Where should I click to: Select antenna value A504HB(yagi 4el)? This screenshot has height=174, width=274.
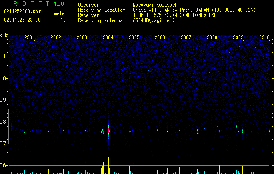pyautogui.click(x=154, y=20)
